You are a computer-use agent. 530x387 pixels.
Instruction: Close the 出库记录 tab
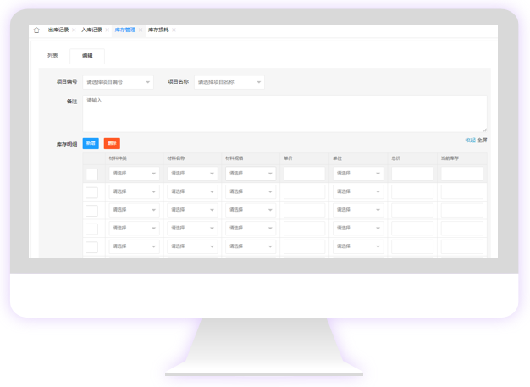(x=75, y=30)
